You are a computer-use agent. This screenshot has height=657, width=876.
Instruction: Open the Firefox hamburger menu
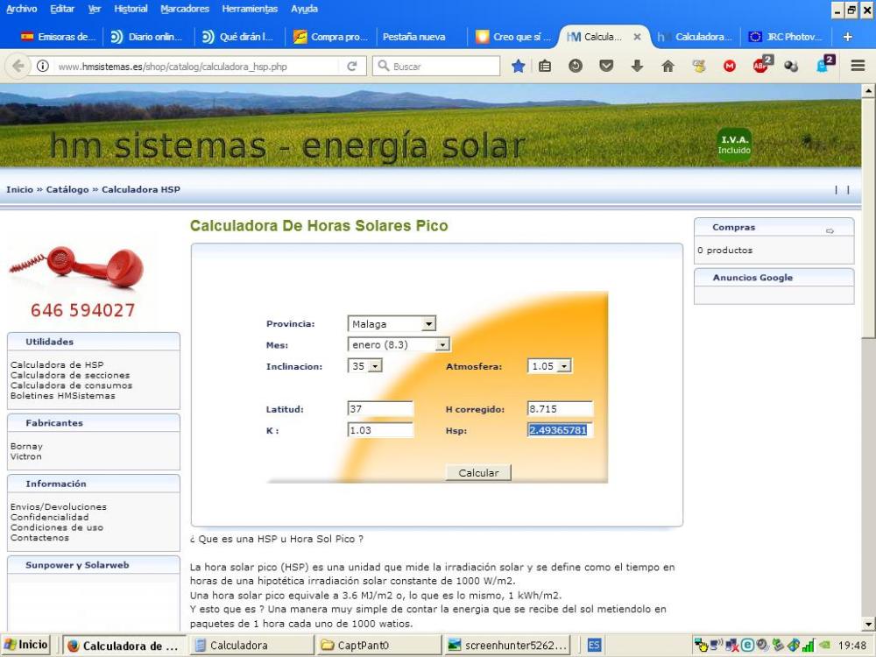[858, 66]
